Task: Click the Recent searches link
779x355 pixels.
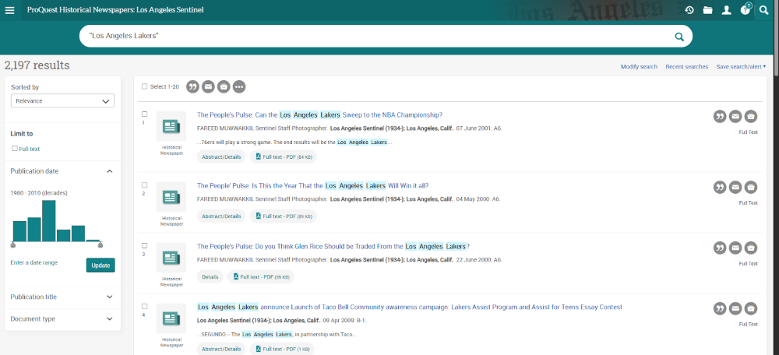Action: [x=686, y=66]
